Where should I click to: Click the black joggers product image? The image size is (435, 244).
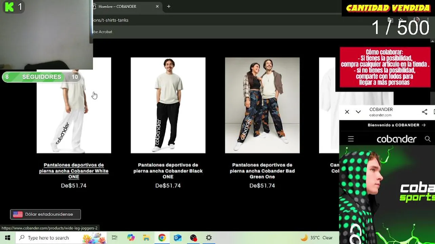click(168, 105)
